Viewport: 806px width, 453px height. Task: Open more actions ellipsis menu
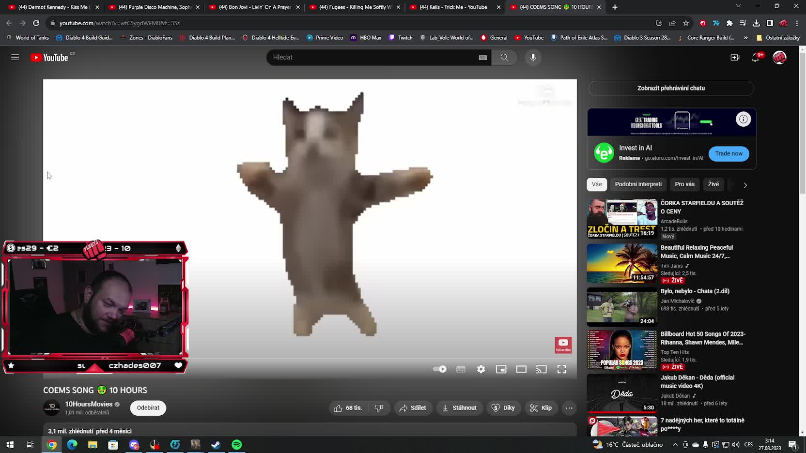pyautogui.click(x=569, y=408)
